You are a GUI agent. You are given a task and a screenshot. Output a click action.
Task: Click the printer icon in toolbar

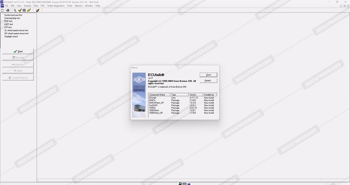8,10
